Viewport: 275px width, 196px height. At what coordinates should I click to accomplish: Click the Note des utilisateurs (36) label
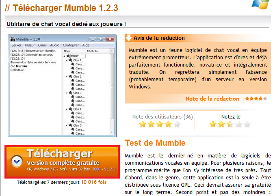pyautogui.click(x=162, y=116)
